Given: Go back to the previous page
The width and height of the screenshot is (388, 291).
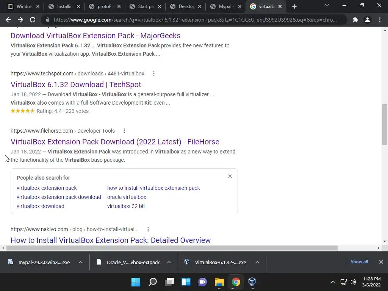Looking at the screenshot, I should click(x=8, y=20).
